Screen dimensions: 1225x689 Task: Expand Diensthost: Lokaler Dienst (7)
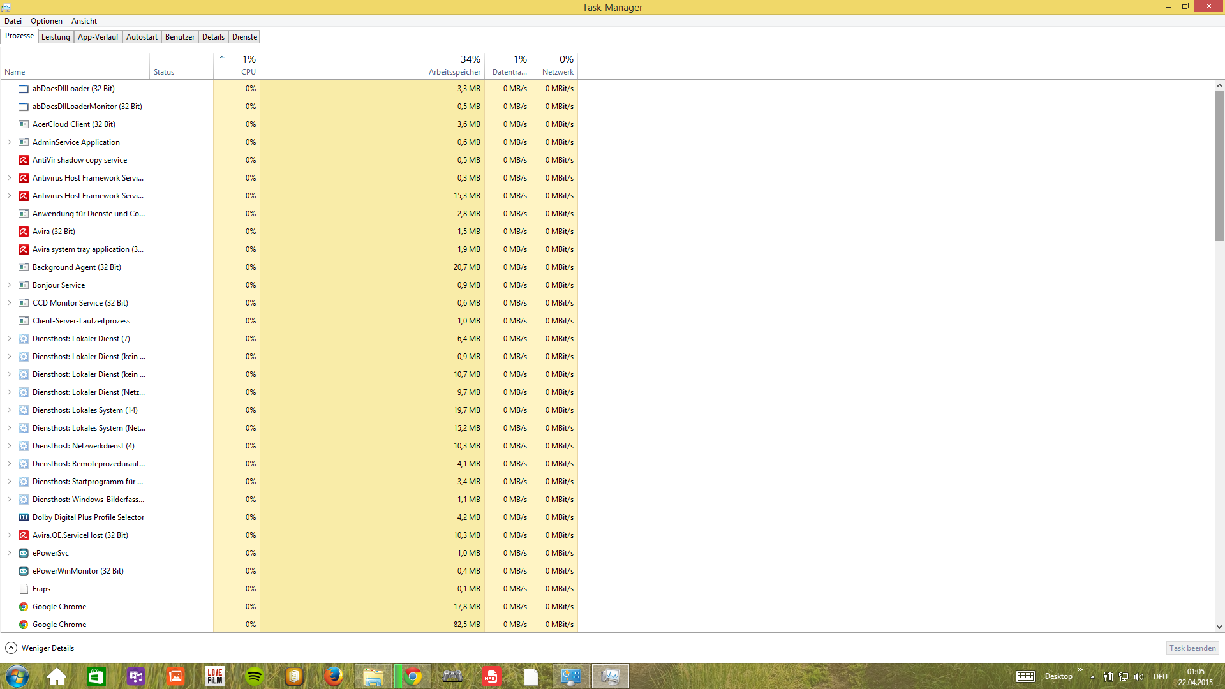click(9, 339)
